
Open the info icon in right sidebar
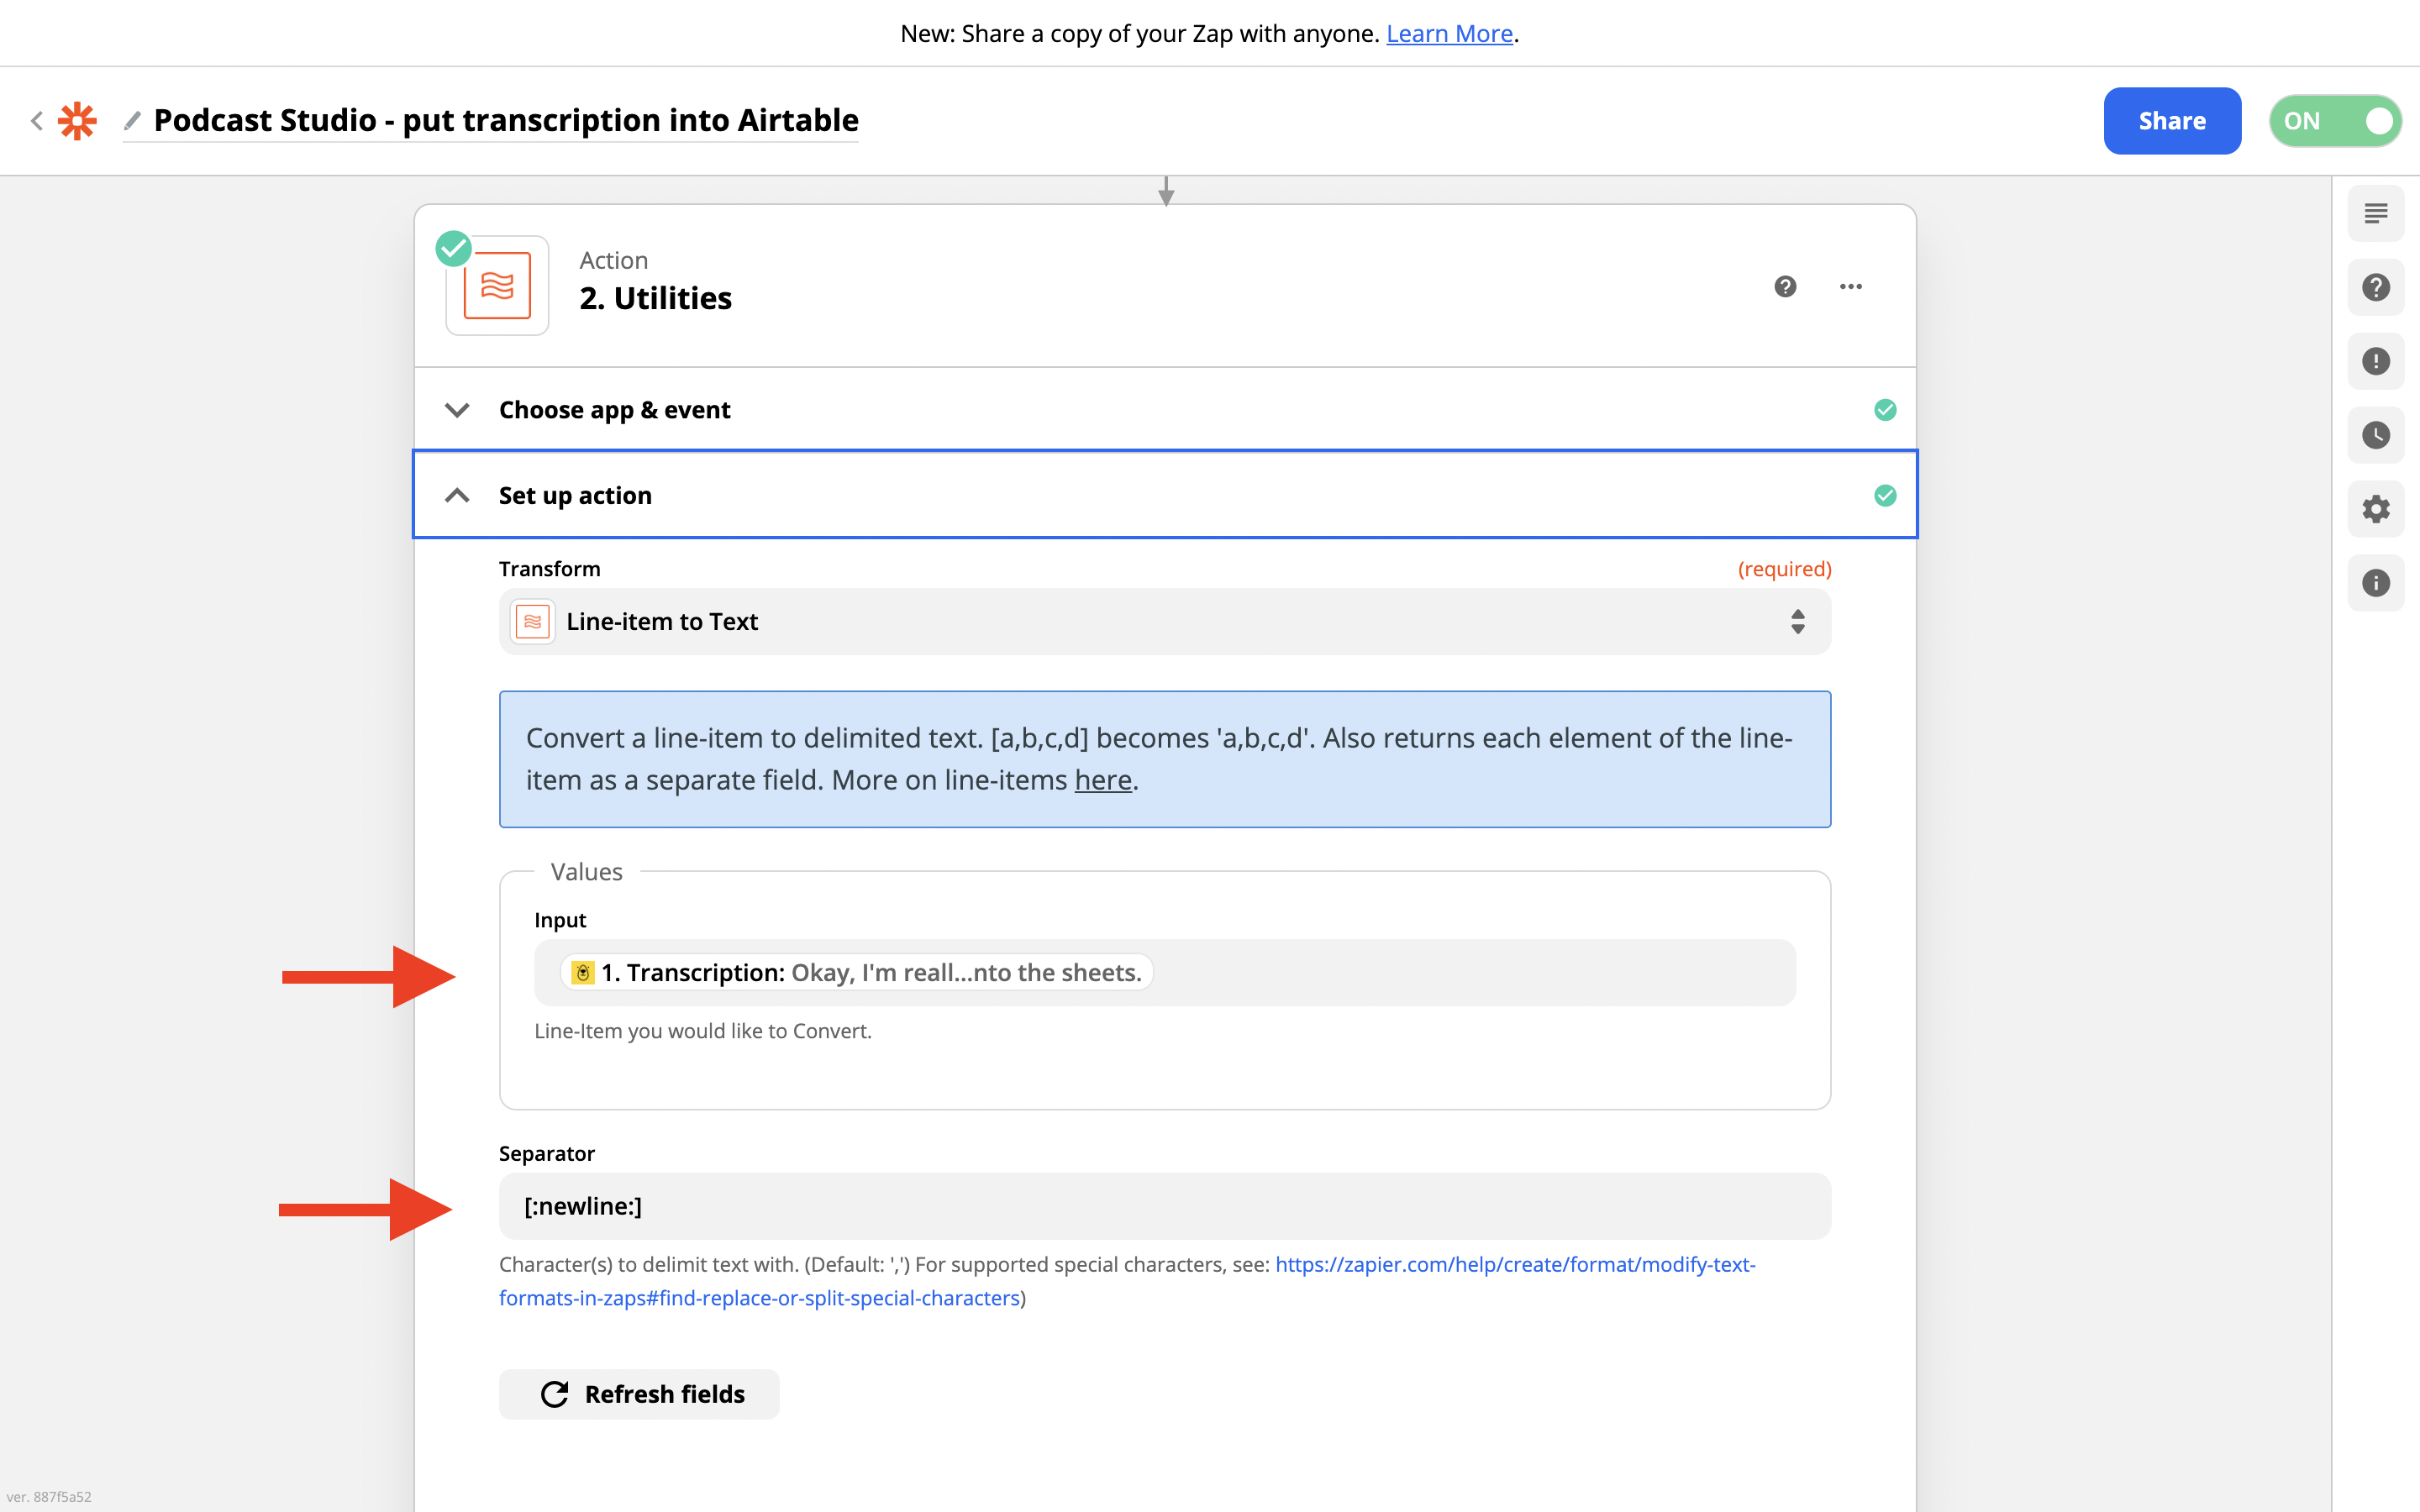(2375, 583)
